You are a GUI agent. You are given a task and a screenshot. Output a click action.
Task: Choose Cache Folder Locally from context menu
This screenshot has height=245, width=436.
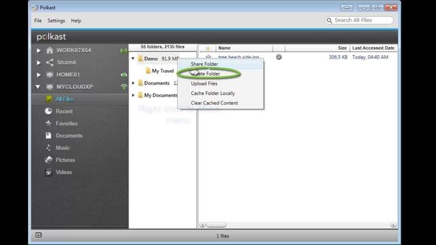[x=221, y=93]
